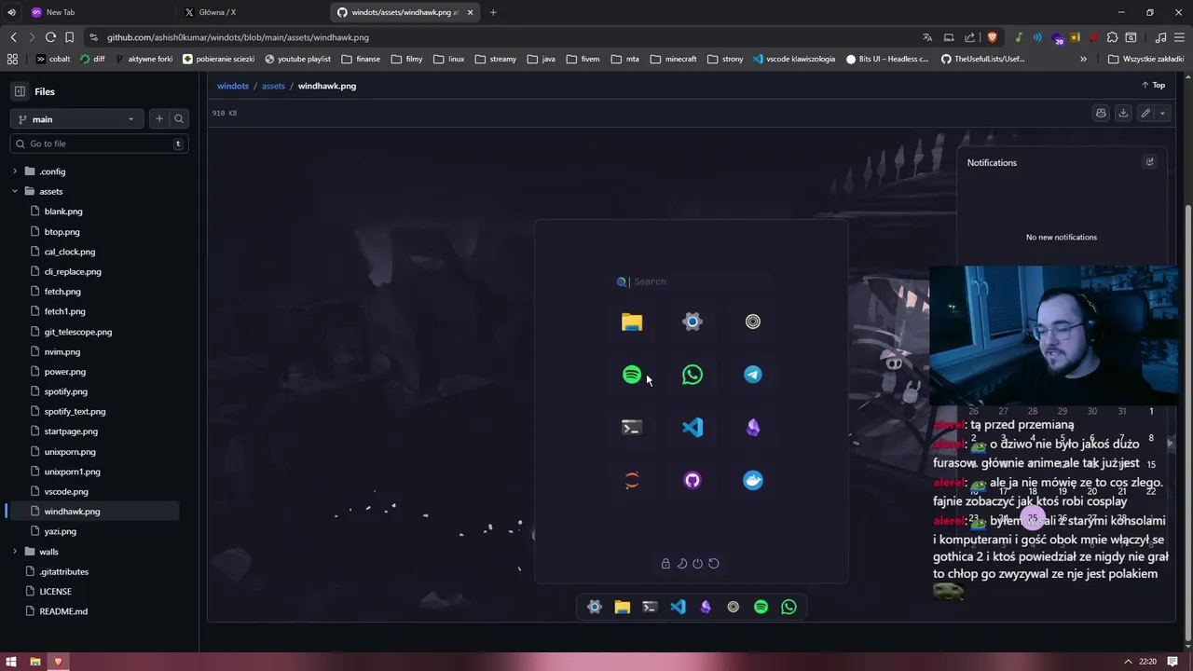
Task: Open the linux bookmarks folder
Action: click(448, 59)
